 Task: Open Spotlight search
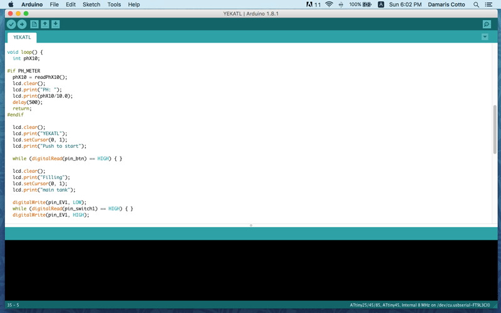[476, 4]
